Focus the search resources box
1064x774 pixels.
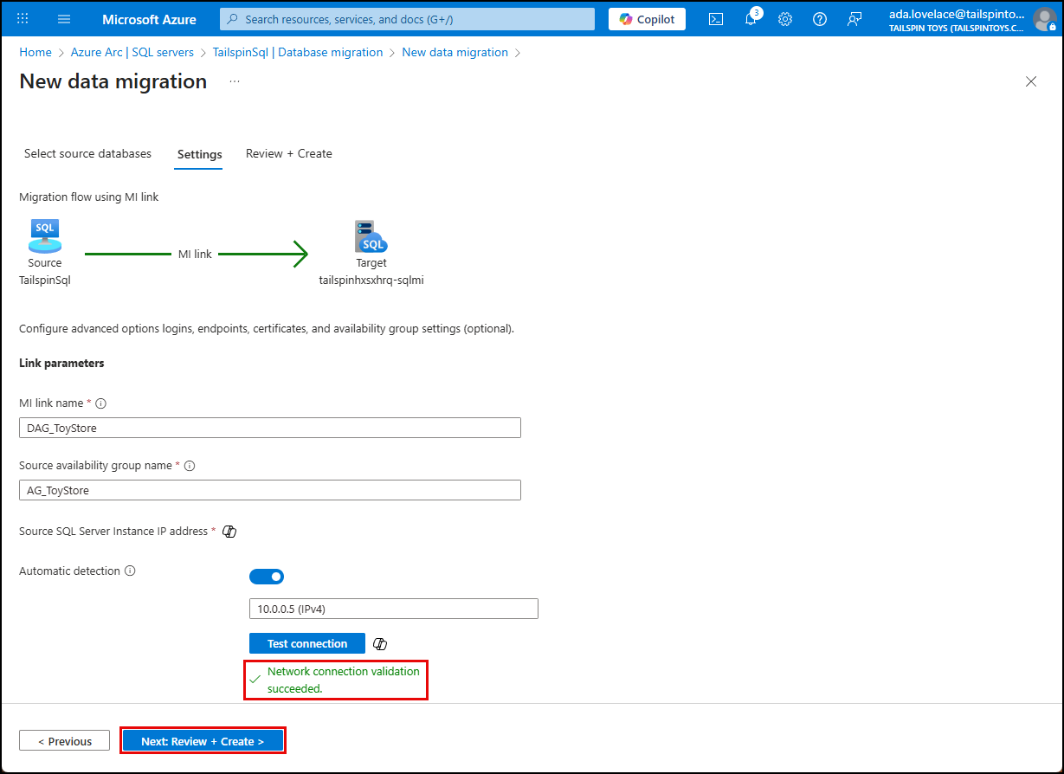click(407, 19)
